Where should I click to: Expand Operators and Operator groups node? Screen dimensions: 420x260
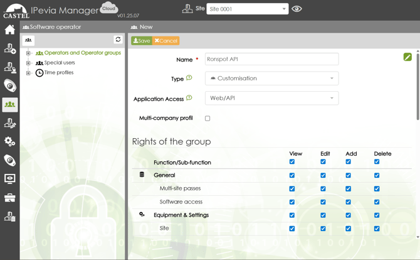pos(28,53)
